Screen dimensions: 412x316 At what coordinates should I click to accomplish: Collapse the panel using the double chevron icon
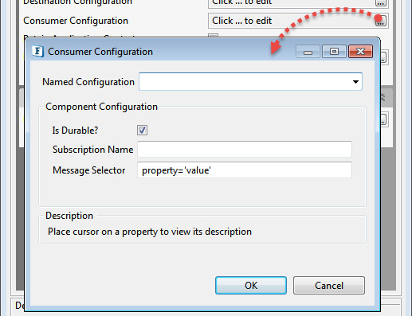tap(383, 97)
